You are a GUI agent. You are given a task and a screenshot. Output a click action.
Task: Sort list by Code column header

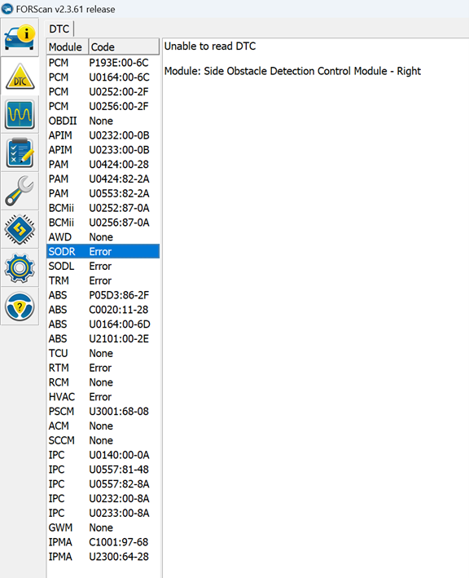(124, 46)
